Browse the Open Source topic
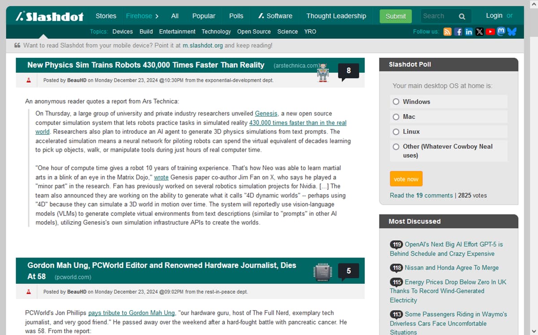 tap(254, 32)
